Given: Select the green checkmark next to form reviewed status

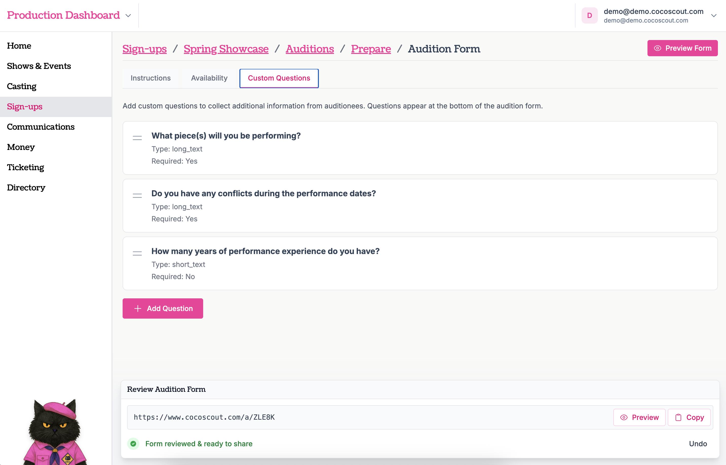Looking at the screenshot, I should 133,444.
